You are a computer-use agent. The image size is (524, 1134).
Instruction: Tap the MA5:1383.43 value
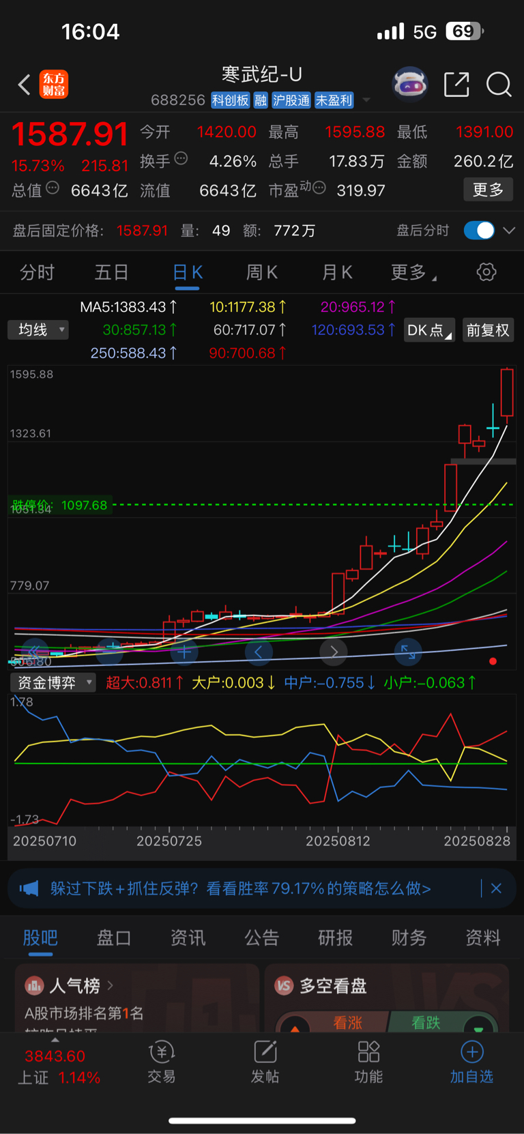[x=128, y=307]
